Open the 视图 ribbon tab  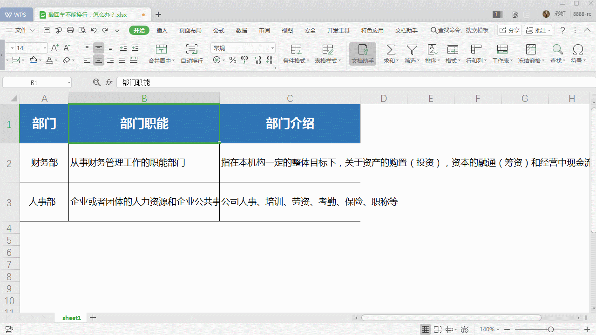pos(287,30)
